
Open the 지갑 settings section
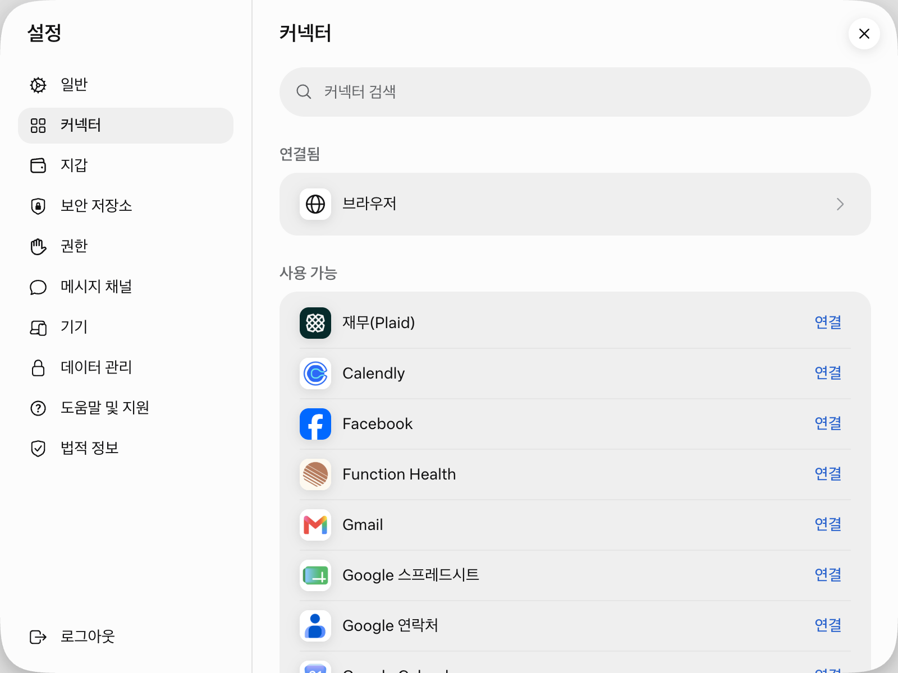click(x=126, y=166)
